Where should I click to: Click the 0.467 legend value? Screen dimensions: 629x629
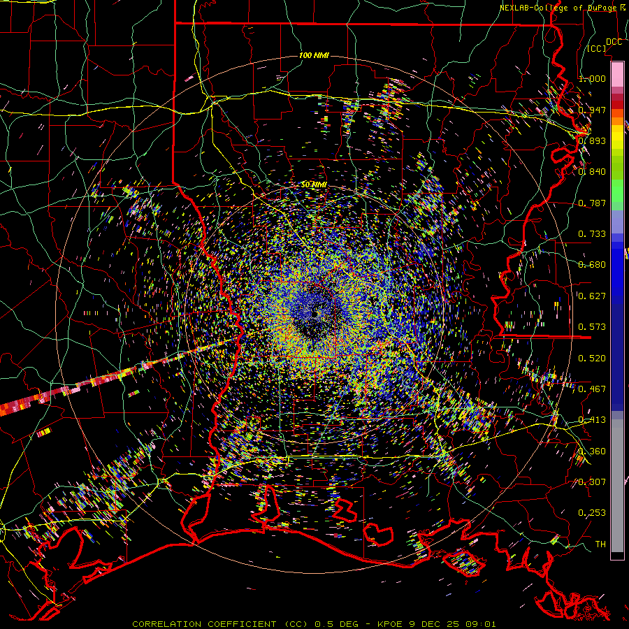click(592, 389)
